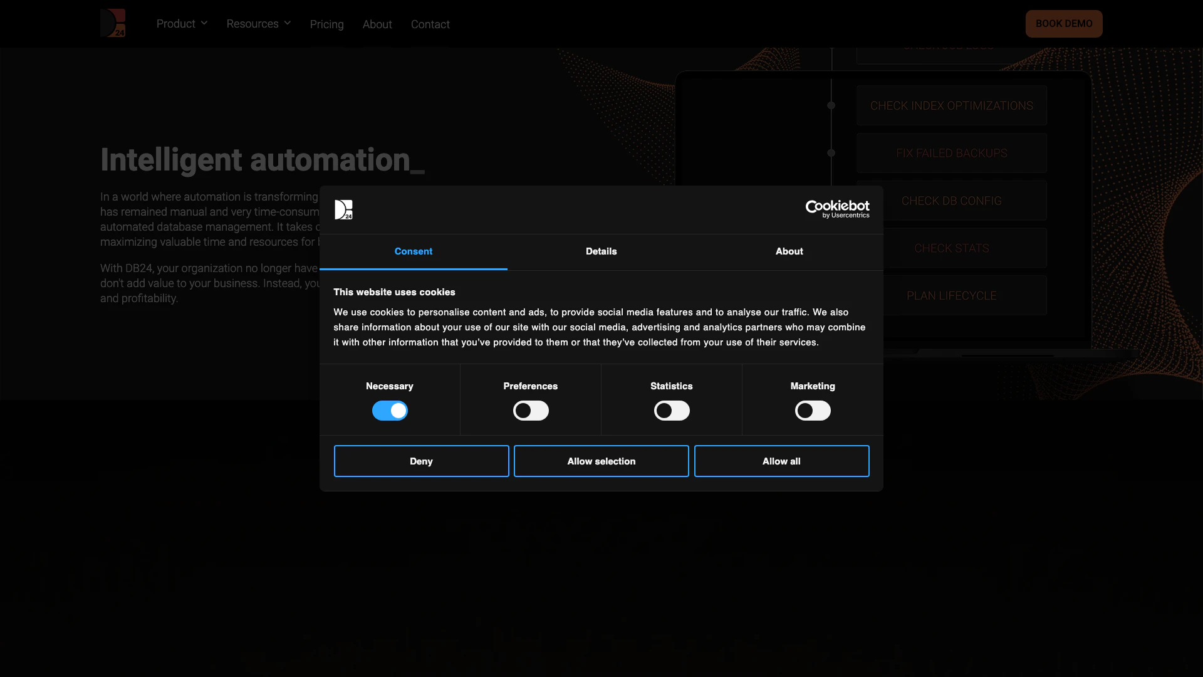
Task: Toggle the Necessary cookies switch
Action: [x=390, y=411]
